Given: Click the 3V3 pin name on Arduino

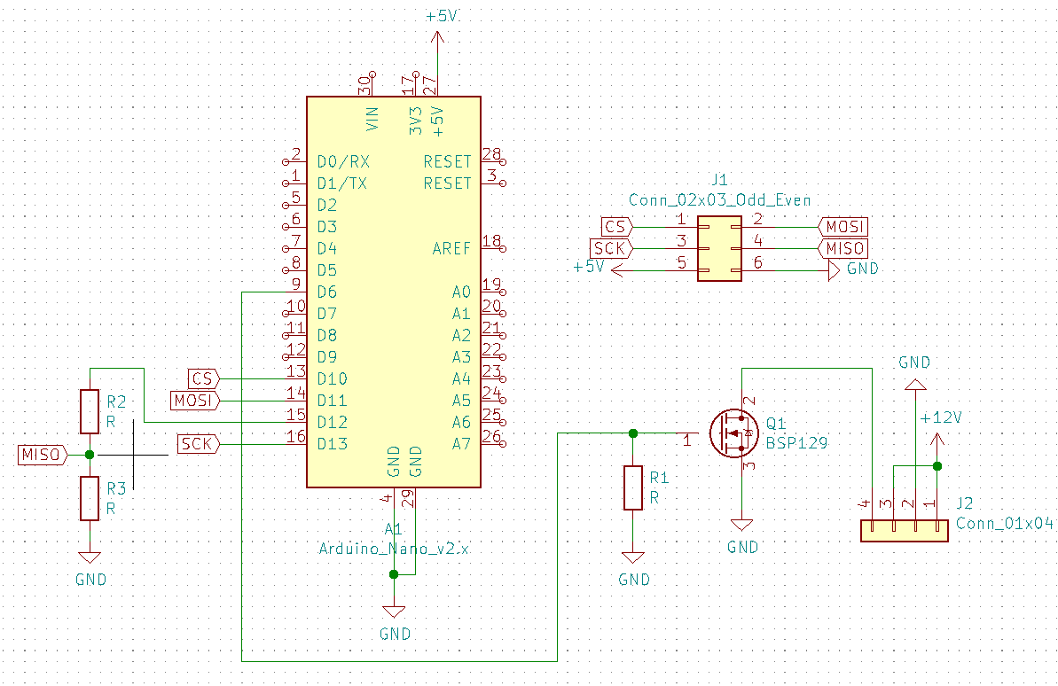Looking at the screenshot, I should click(416, 121).
